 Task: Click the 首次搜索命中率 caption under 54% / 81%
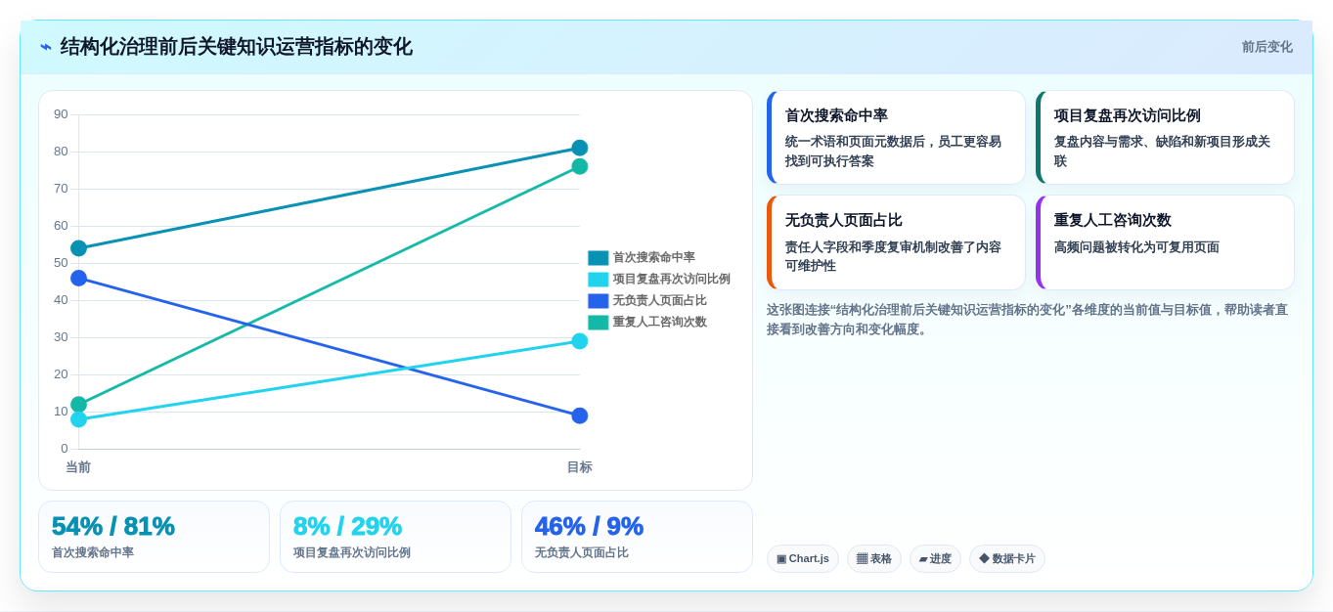click(93, 553)
